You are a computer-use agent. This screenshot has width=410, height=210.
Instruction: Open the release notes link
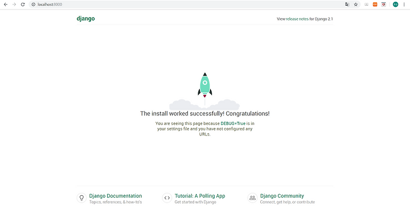(x=297, y=19)
